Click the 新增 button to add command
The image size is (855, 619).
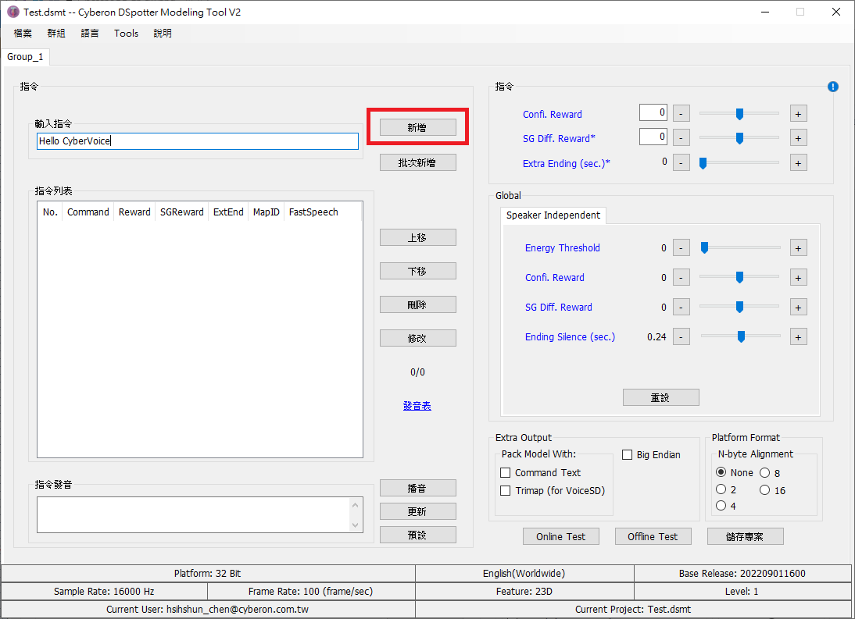417,127
